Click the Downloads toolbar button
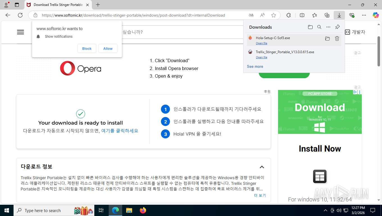382x216 pixels. tap(339, 15)
